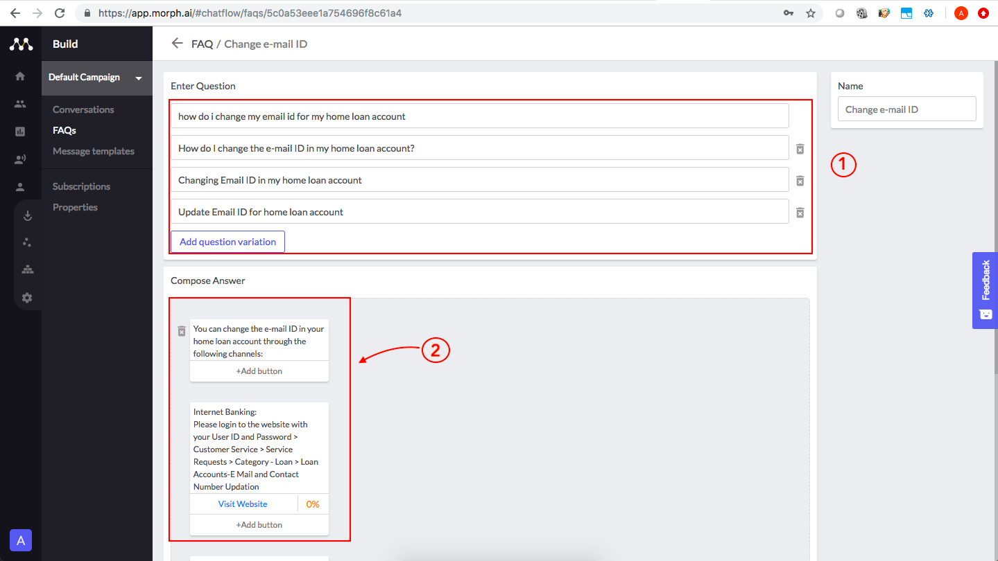Click the browser address bar URL

point(250,13)
